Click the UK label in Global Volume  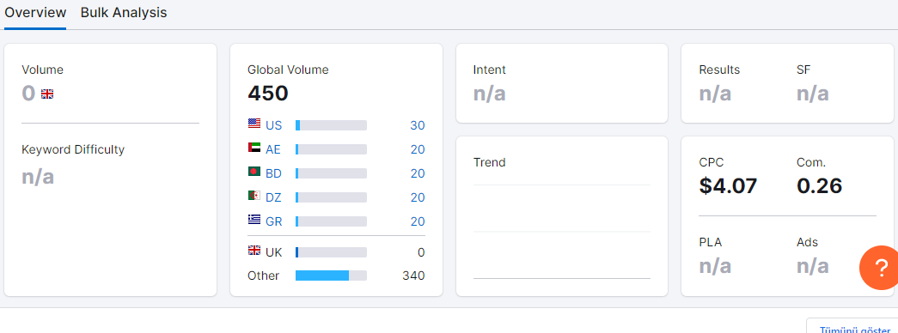pyautogui.click(x=274, y=252)
